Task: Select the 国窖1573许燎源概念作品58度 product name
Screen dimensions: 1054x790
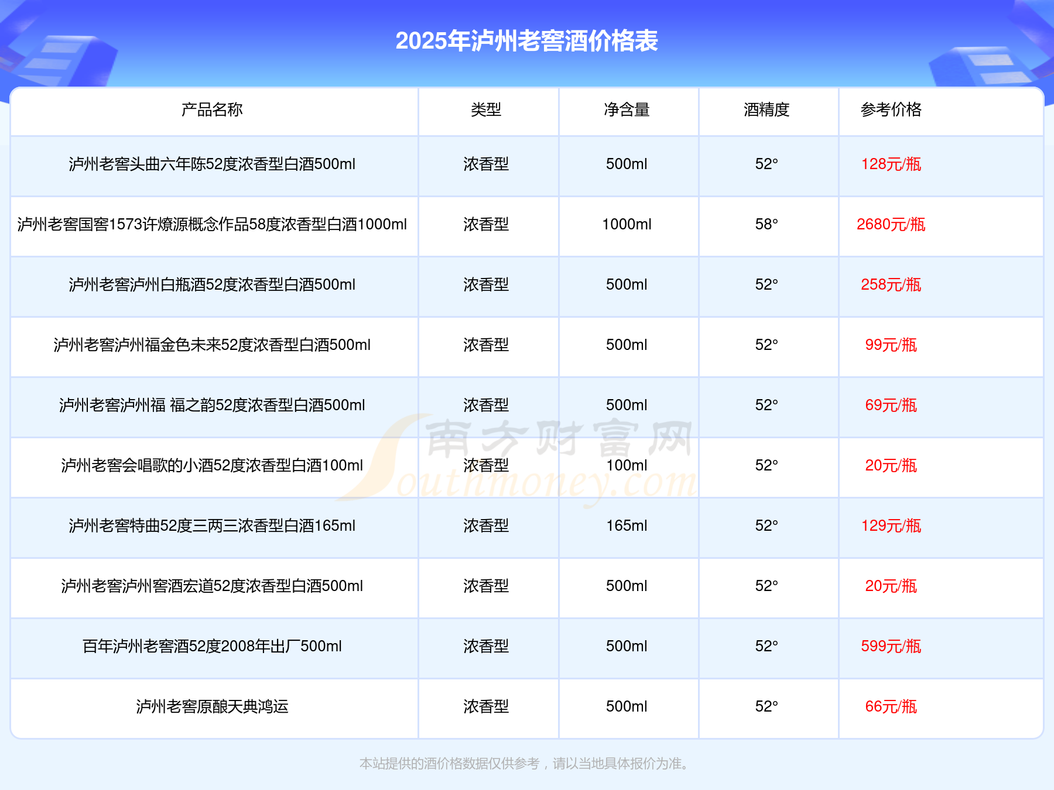Action: tap(212, 224)
